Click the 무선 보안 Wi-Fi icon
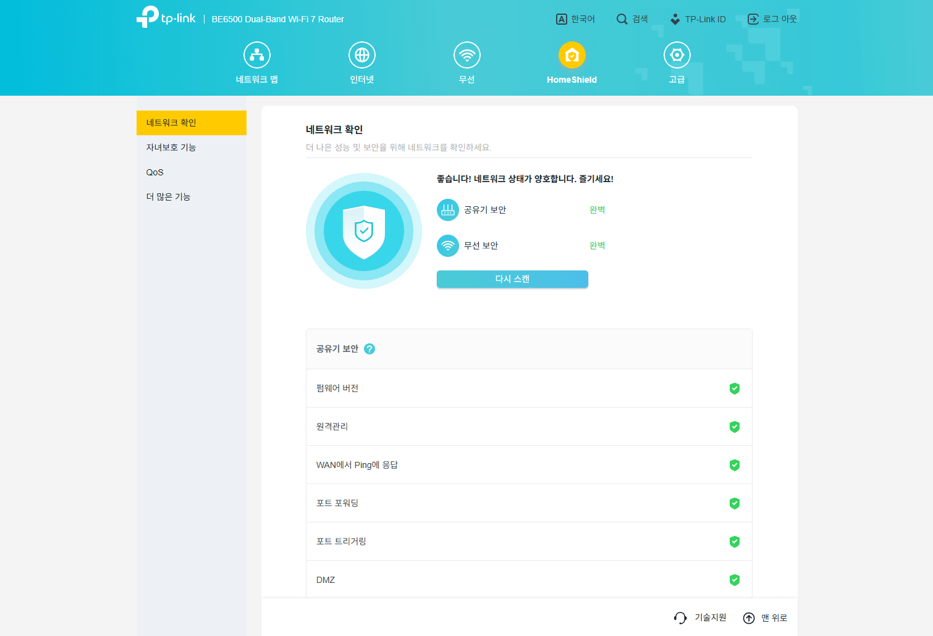Screen dimensions: 933x636 pyautogui.click(x=448, y=246)
